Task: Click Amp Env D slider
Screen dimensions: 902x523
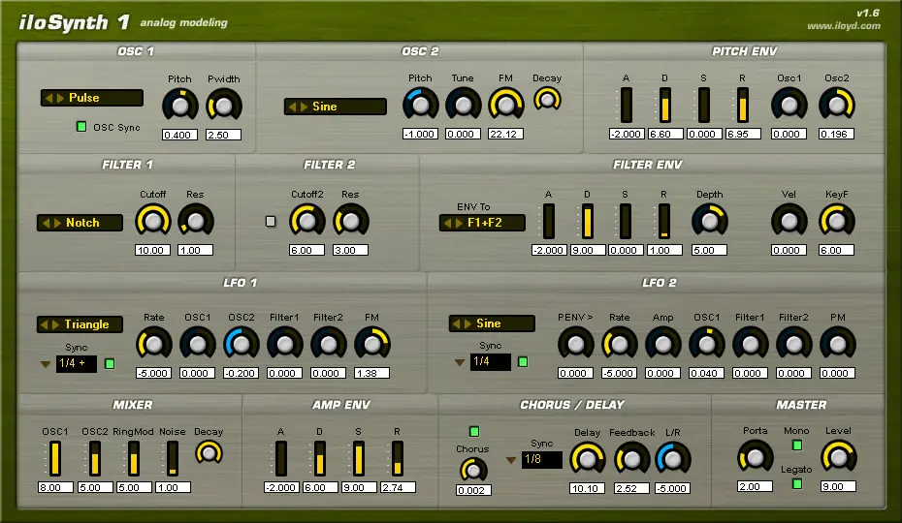Action: [320, 459]
